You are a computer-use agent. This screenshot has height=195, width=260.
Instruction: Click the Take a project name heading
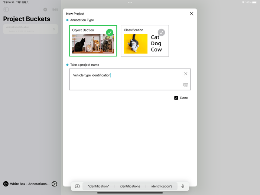tap(85, 65)
